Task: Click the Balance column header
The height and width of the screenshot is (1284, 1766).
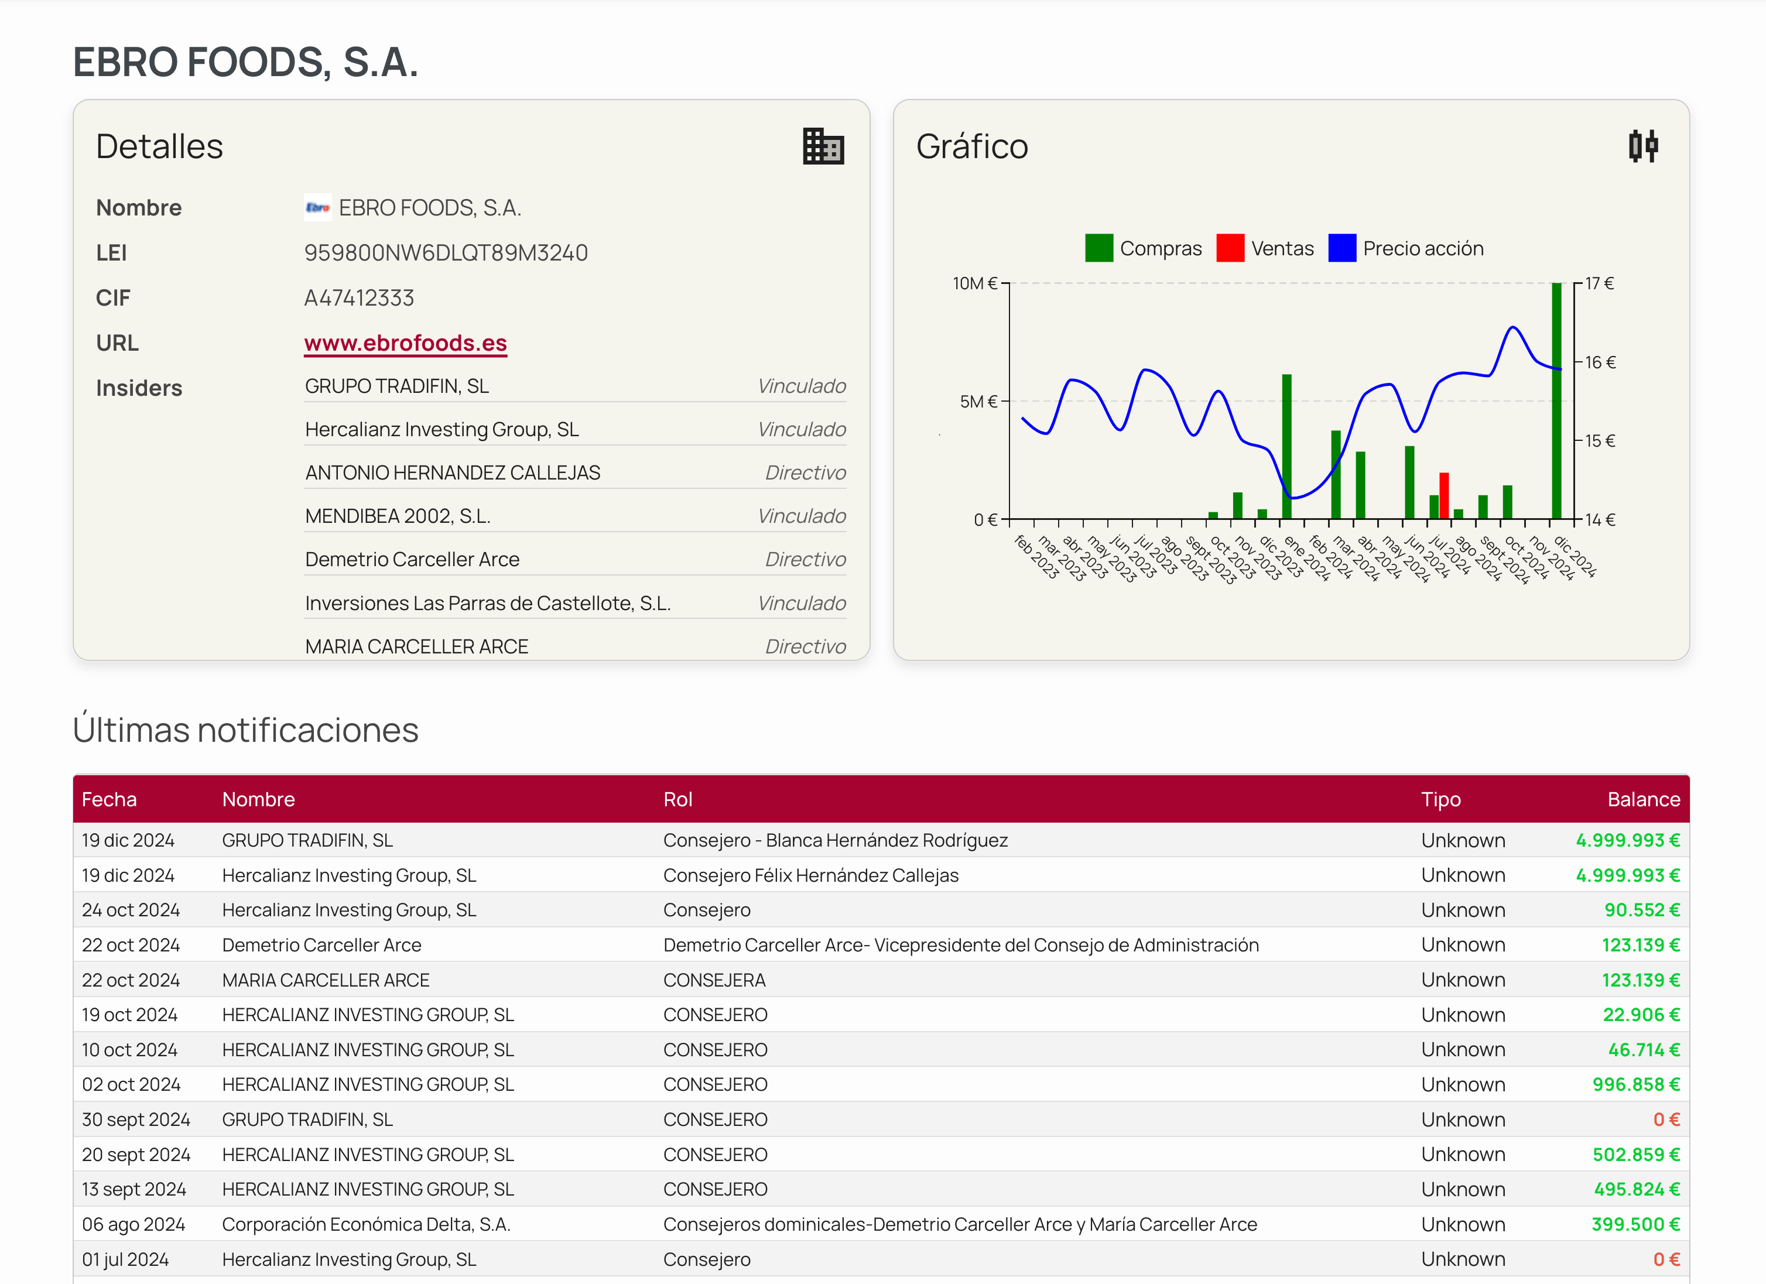Action: point(1644,800)
